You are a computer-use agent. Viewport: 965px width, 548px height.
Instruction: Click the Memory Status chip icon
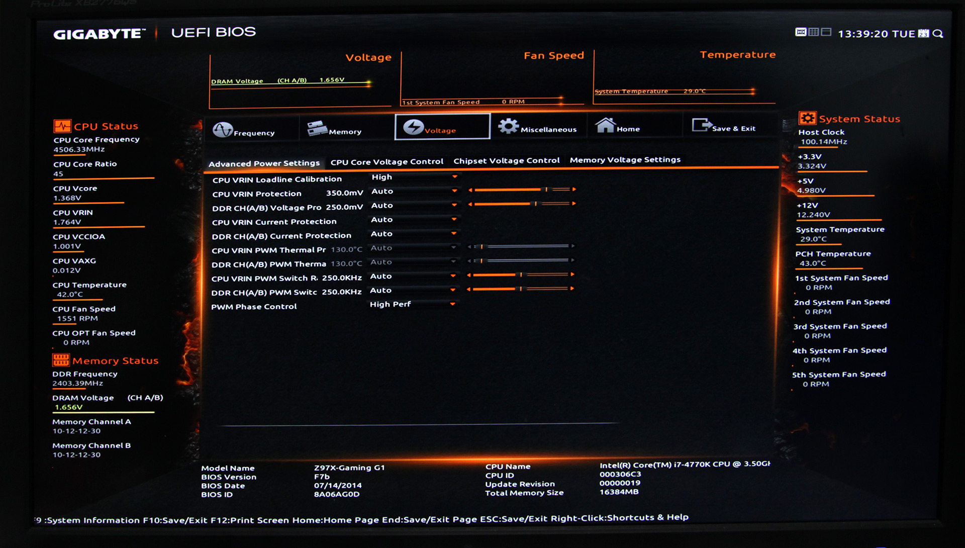61,360
